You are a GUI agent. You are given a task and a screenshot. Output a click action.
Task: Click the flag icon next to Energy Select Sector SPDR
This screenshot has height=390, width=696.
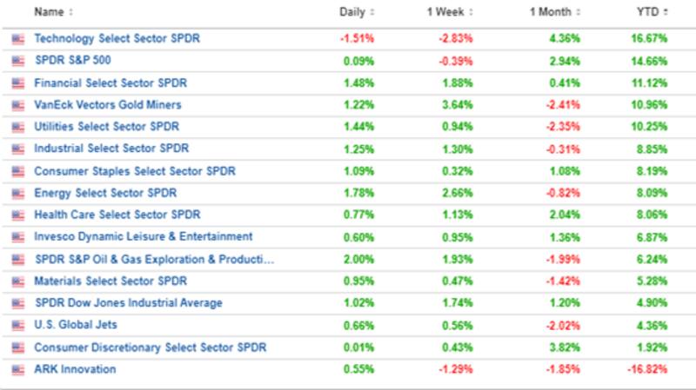(x=18, y=193)
